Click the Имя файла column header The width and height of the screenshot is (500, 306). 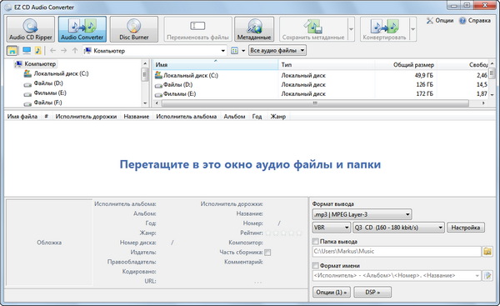(x=22, y=117)
